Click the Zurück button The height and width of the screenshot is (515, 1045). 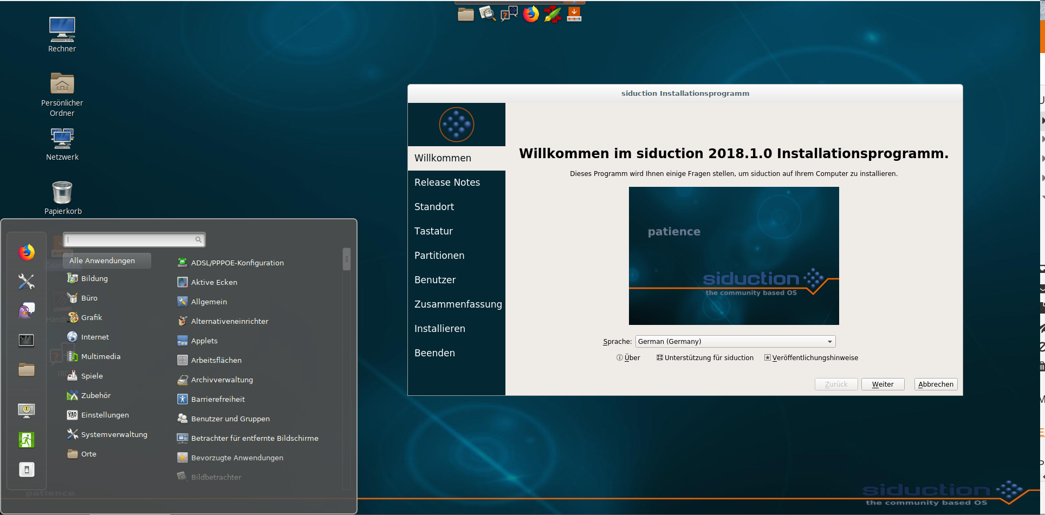tap(836, 384)
